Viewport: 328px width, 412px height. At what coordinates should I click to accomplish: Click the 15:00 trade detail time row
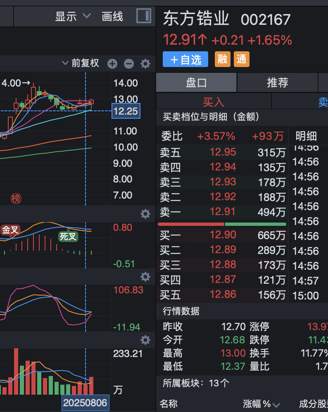point(306,296)
